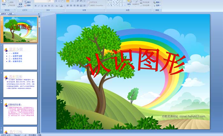Click the Font Color icon

click(61, 6)
